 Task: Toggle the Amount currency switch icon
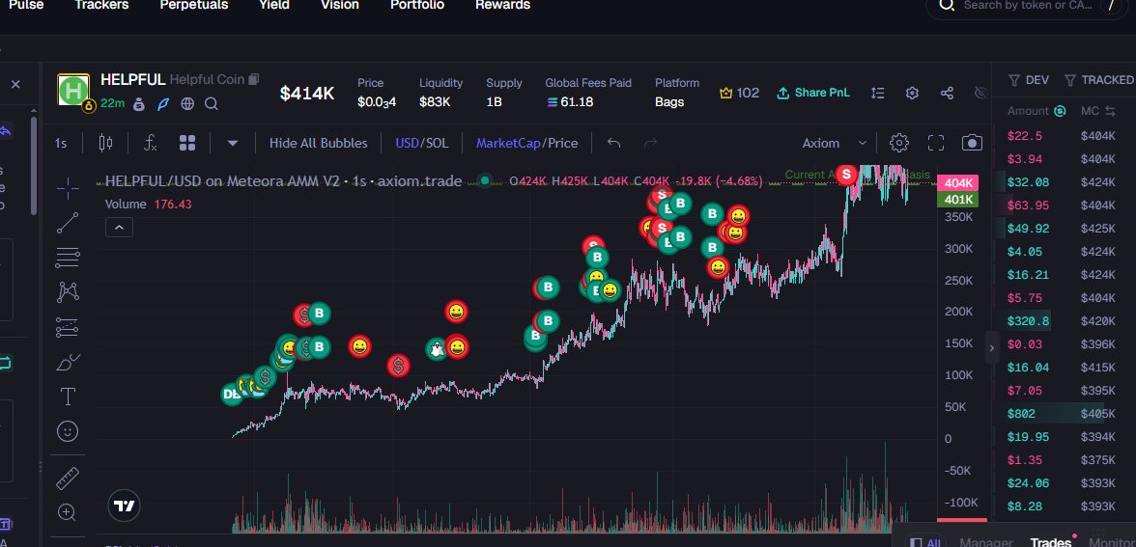tap(1060, 111)
